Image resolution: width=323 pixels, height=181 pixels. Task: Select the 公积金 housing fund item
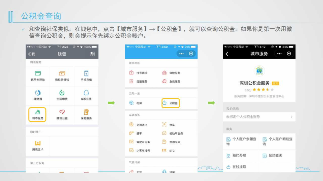(x=171, y=103)
